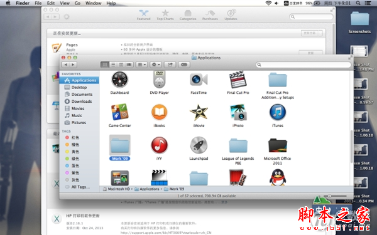Click the Wi-Fi status icon
Image resolution: width=377 pixels, height=235 pixels.
[268, 3]
